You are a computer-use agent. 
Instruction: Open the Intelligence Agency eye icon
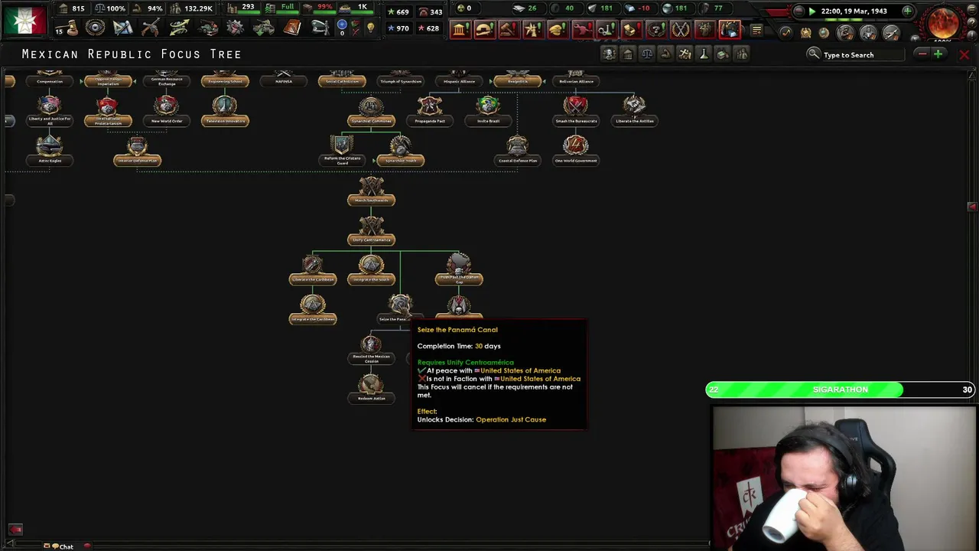pos(95,28)
